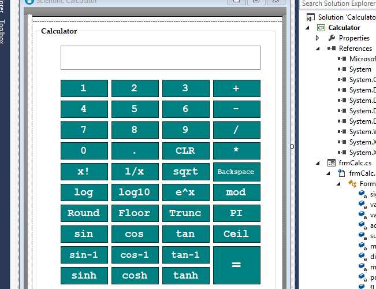Select the sin button
The width and height of the screenshot is (376, 289).
(84, 234)
